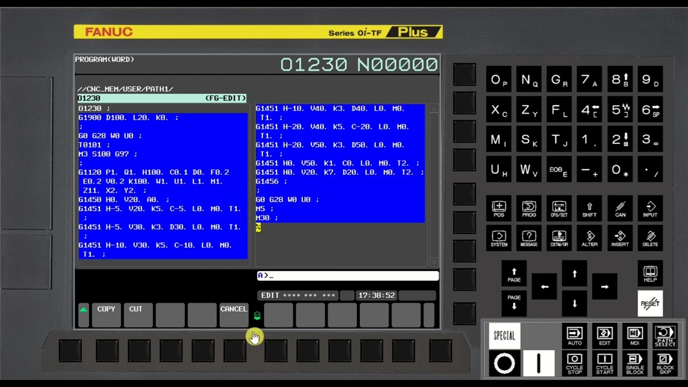688x387 pixels.
Task: Click the ALTER edit key
Action: coord(589,239)
